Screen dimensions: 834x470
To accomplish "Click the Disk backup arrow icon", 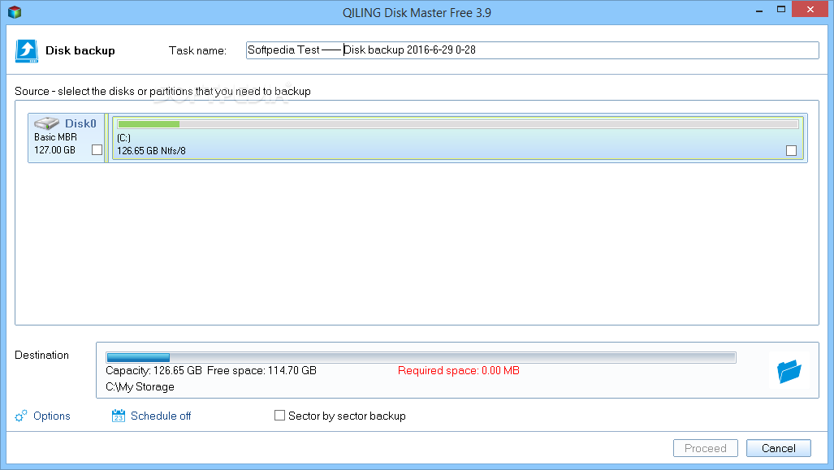I will (x=26, y=51).
